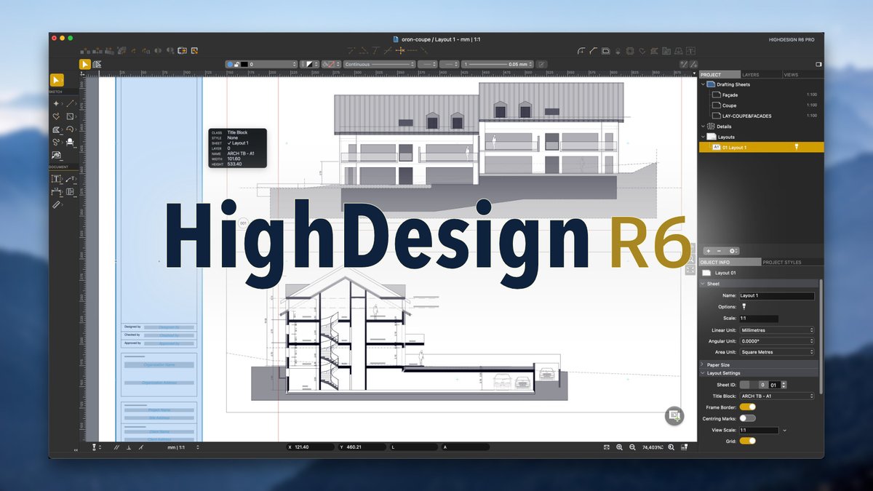Click the Chamfer tool in top toolbar
Viewport: 873px width, 491px height.
coord(594,50)
